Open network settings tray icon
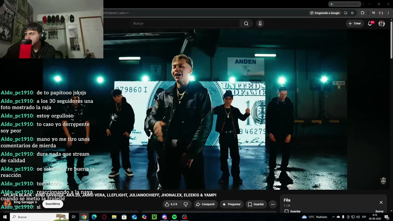The image size is (393, 221). click(353, 217)
